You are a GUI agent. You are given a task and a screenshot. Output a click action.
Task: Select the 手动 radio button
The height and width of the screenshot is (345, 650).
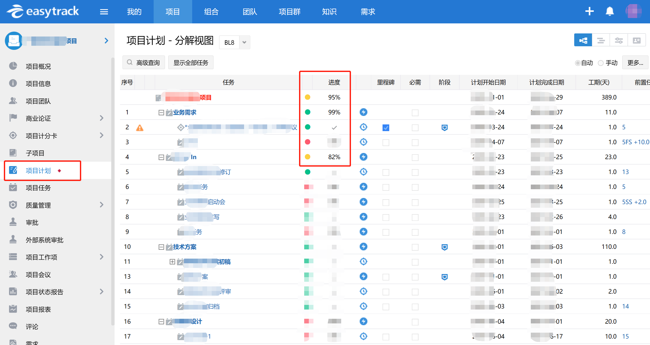coord(601,63)
